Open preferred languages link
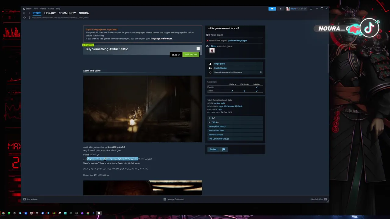 237,40
